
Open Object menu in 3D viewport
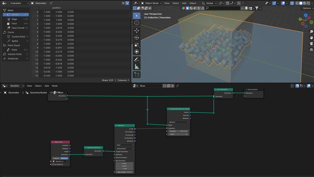coord(193,3)
